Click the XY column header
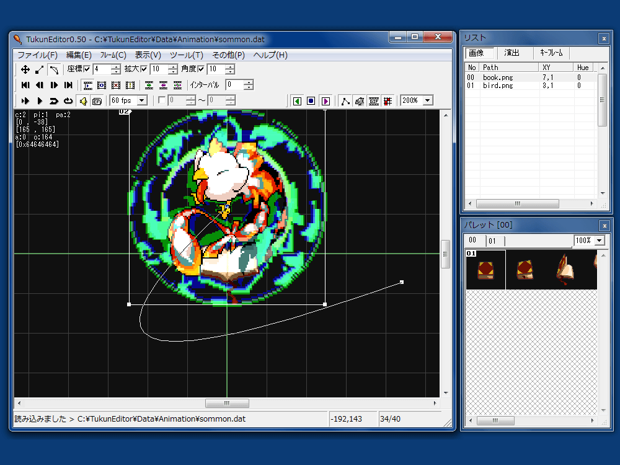Image resolution: width=620 pixels, height=465 pixels. coord(556,67)
